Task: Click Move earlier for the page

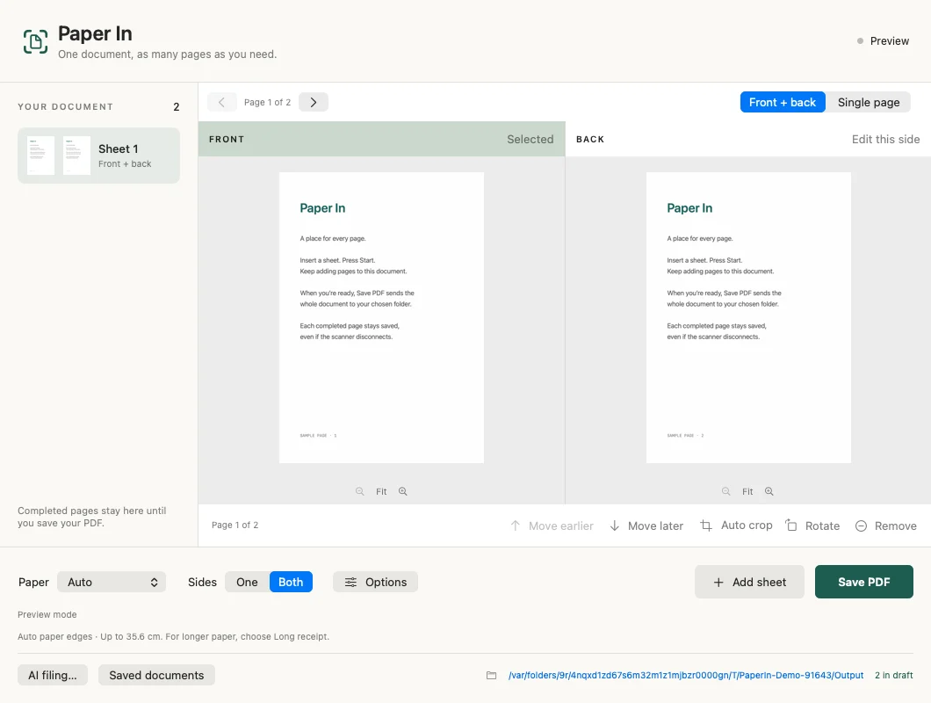Action: [x=552, y=525]
